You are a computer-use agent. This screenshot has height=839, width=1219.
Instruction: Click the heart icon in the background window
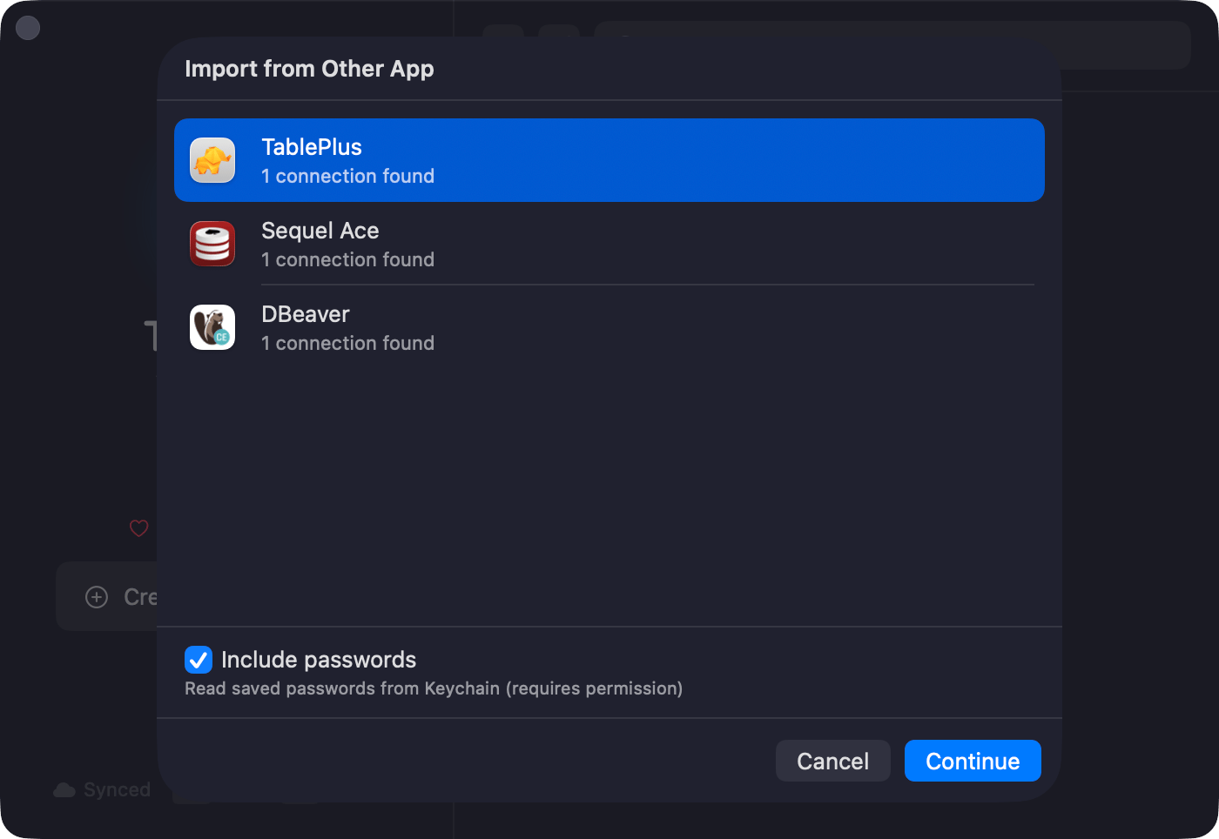pos(138,528)
